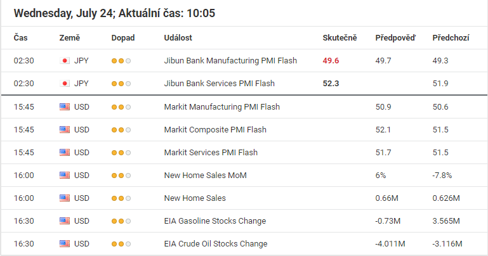Click impact dots for EIA Gasoline Stocks Change

pyautogui.click(x=121, y=221)
